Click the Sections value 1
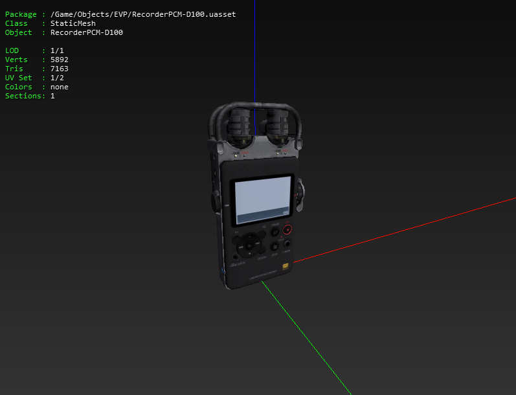The width and height of the screenshot is (516, 395). pyautogui.click(x=52, y=96)
